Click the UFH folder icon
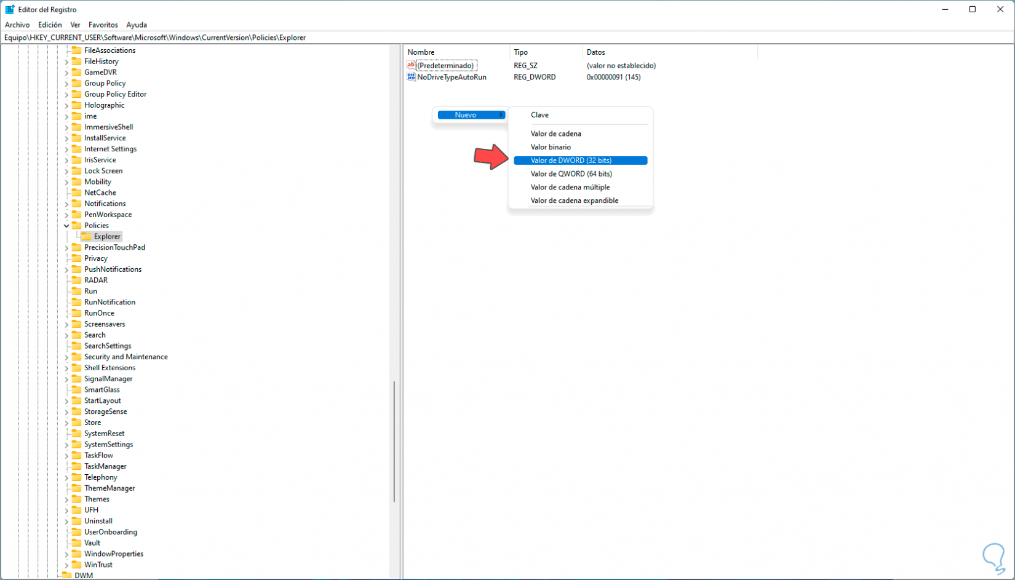 click(76, 510)
